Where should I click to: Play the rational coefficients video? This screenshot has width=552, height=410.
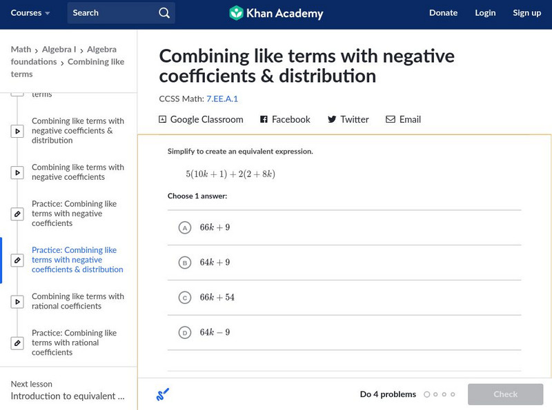click(x=17, y=301)
